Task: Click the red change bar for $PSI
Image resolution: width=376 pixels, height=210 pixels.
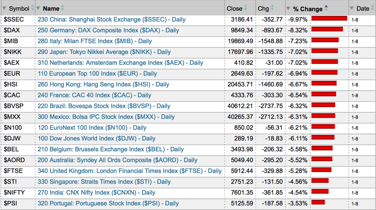Action: pyautogui.click(x=318, y=203)
